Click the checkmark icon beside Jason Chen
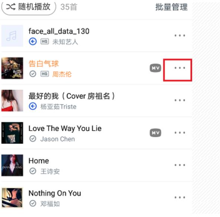The height and width of the screenshot is (217, 220). click(x=33, y=139)
